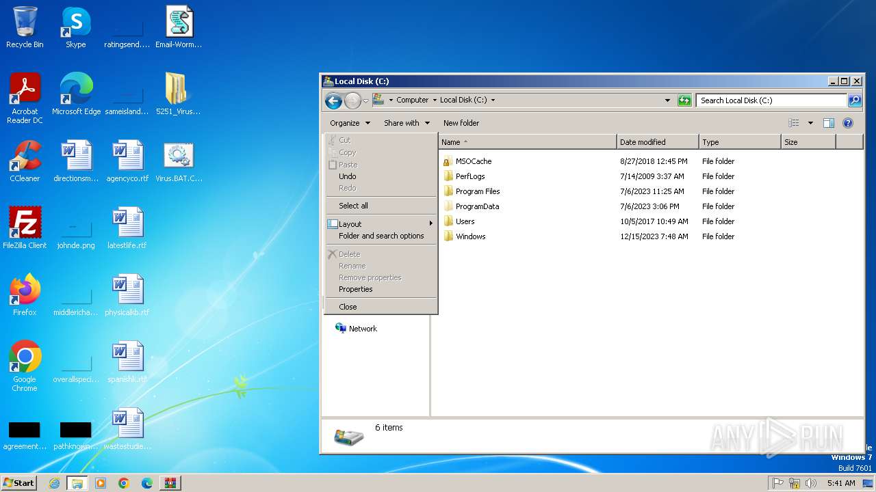The height and width of the screenshot is (492, 876).
Task: Click the Change your view icon
Action: click(x=794, y=123)
